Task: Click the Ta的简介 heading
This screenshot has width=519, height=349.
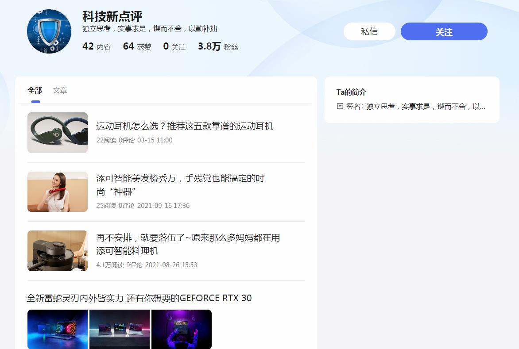Action: pyautogui.click(x=351, y=92)
